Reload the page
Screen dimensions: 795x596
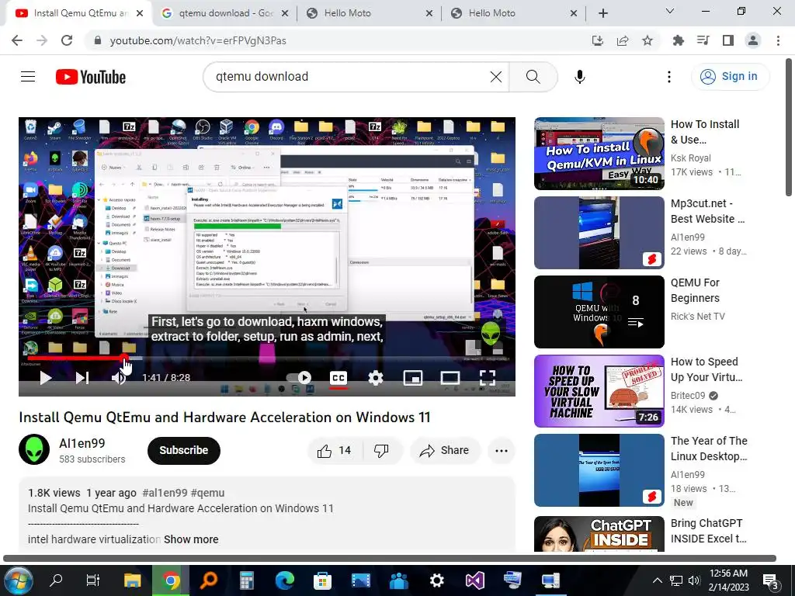pos(67,40)
